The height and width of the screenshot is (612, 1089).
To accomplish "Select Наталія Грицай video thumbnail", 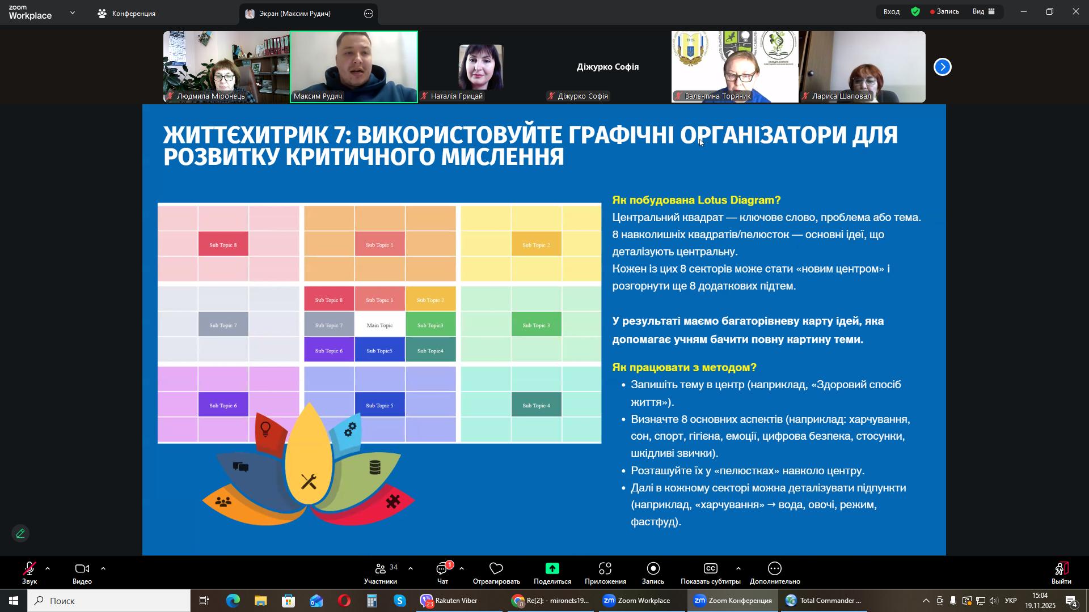I will tap(481, 67).
